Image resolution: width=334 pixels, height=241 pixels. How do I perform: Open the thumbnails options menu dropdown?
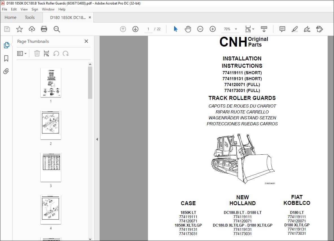22,54
